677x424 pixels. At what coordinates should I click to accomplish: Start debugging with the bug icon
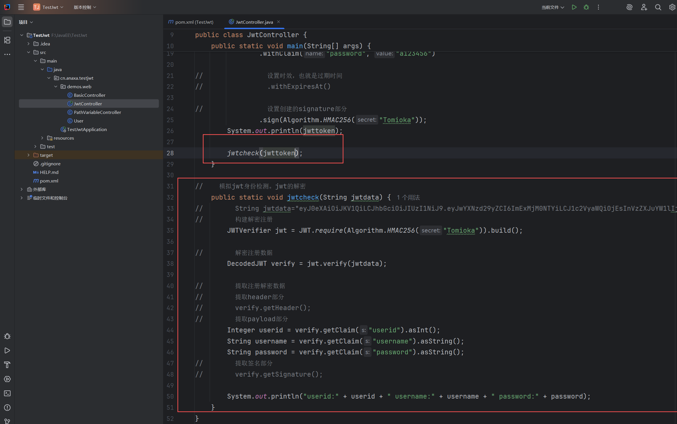point(586,7)
